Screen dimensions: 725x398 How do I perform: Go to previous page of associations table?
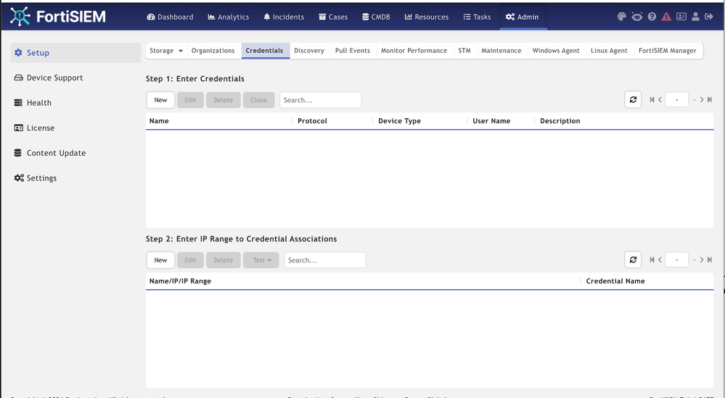[x=660, y=260]
